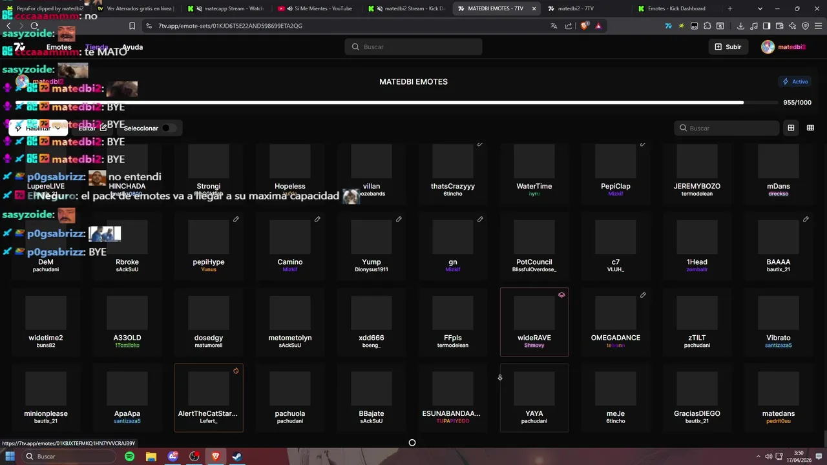827x465 pixels.
Task: Reload the page with the refresh icon
Action: (34, 26)
